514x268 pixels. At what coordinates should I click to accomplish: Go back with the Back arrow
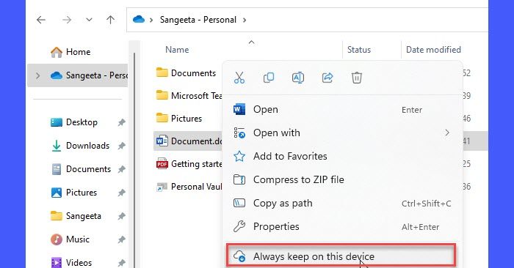41,20
